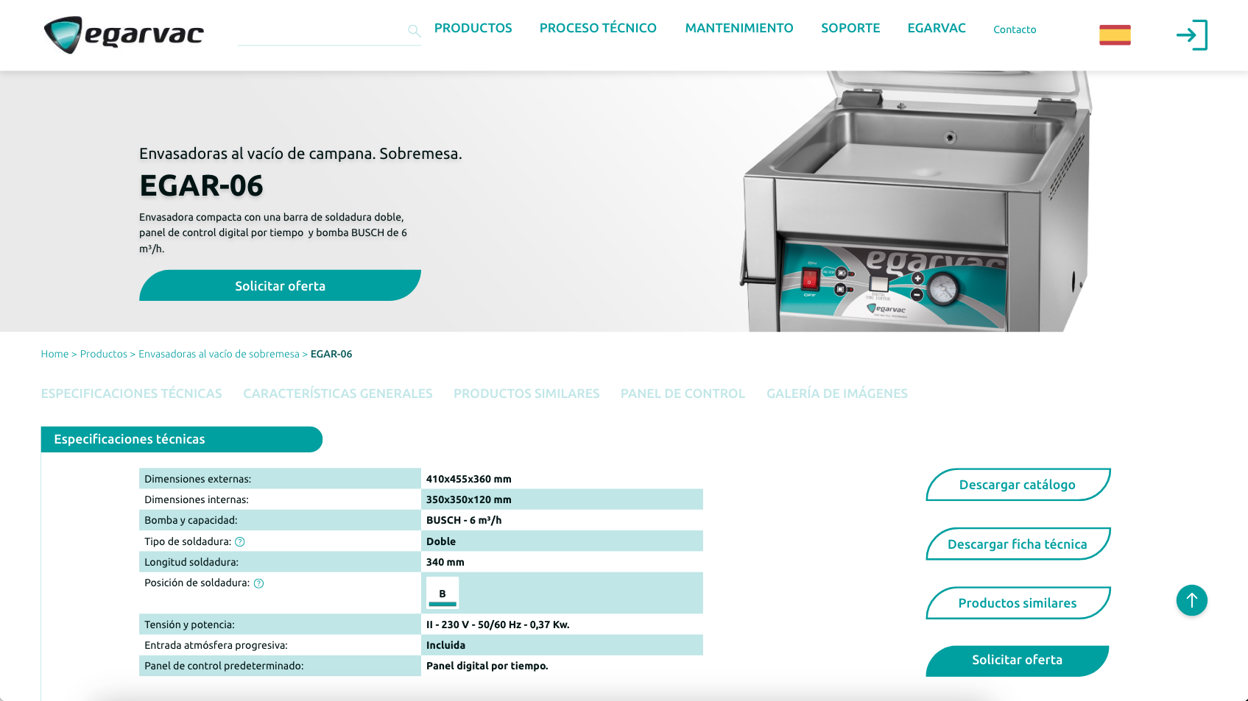Click the Envasadora compacta description paragraph
The width and height of the screenshot is (1248, 701).
coord(273,232)
